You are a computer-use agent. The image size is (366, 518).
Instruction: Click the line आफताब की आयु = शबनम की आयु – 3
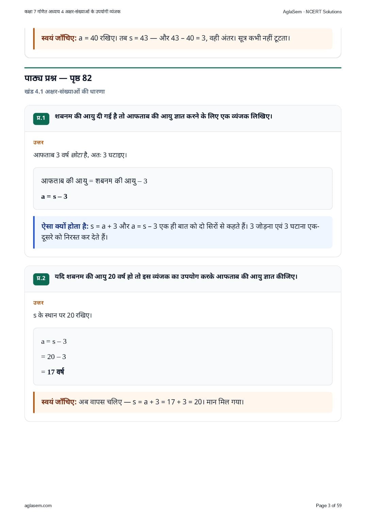94,181
